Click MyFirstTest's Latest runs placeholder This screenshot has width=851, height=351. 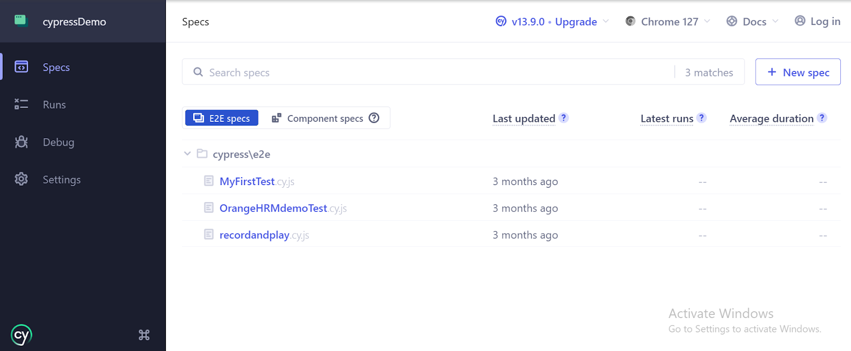tap(703, 182)
